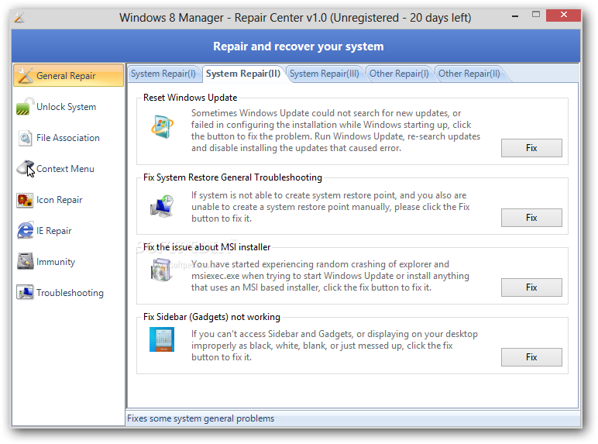Go to the Other Repair(I) tab
The height and width of the screenshot is (444, 598).
(x=399, y=74)
